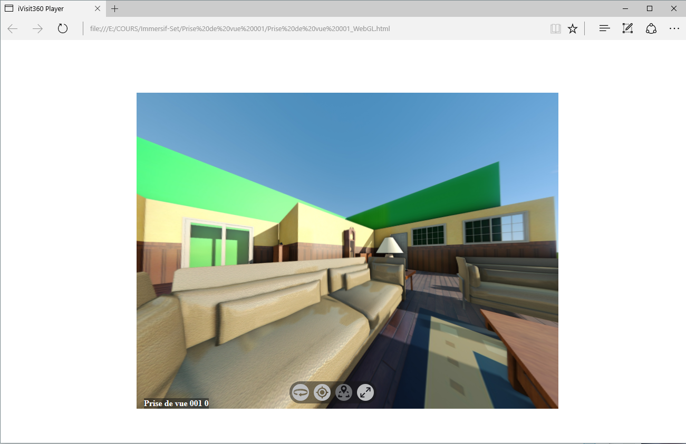
Task: Start the 360 auto-rotation of the panorama
Action: pyautogui.click(x=301, y=392)
